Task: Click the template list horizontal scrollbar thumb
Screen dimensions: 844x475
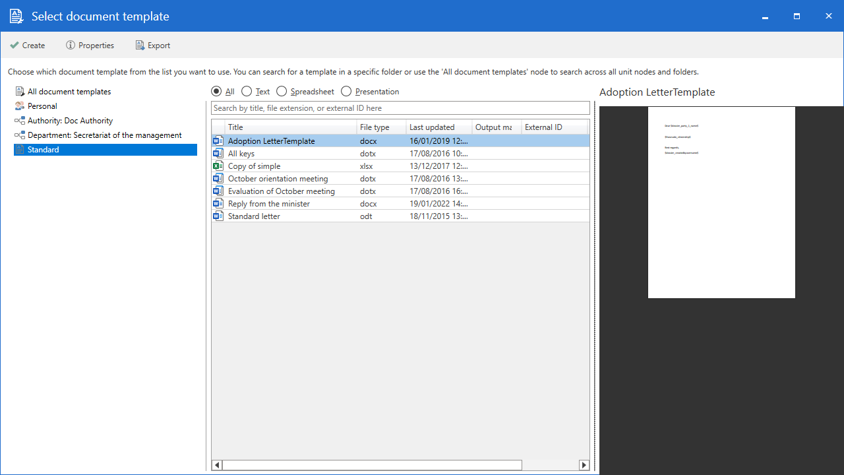Action: (372, 465)
